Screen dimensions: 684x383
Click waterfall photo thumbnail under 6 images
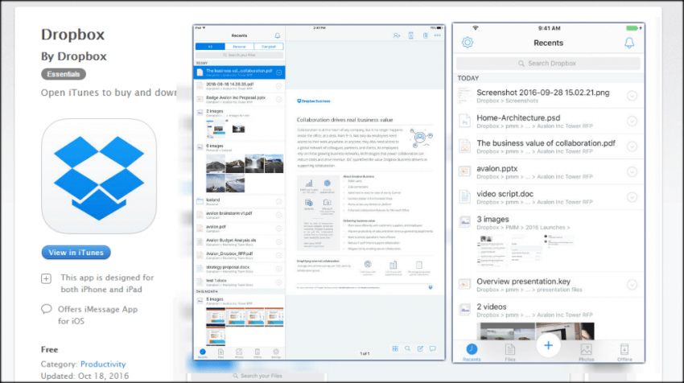(254, 163)
